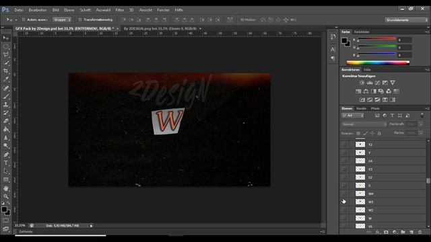The height and width of the screenshot is (242, 431).
Task: Click the layers panel scrollbar thumb
Action: point(428,181)
